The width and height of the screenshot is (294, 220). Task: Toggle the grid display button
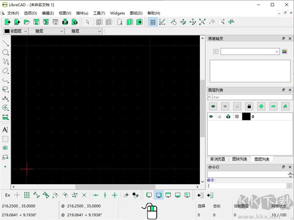[x=152, y=22]
